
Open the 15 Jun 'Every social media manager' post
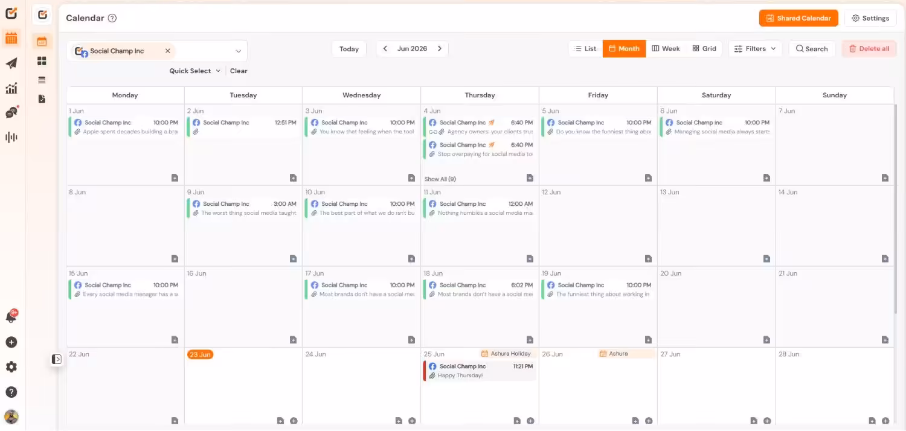[124, 289]
